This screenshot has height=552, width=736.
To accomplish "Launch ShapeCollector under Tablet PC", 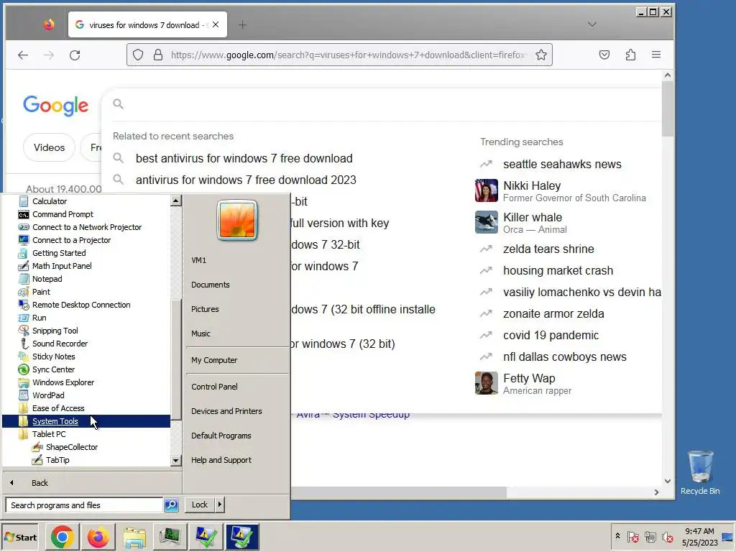I will (71, 447).
